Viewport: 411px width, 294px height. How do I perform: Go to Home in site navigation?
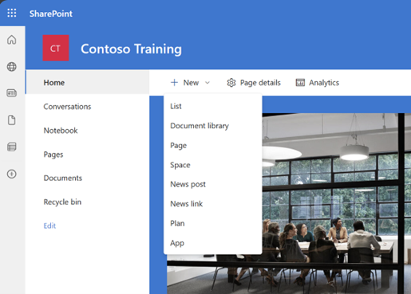(88, 83)
